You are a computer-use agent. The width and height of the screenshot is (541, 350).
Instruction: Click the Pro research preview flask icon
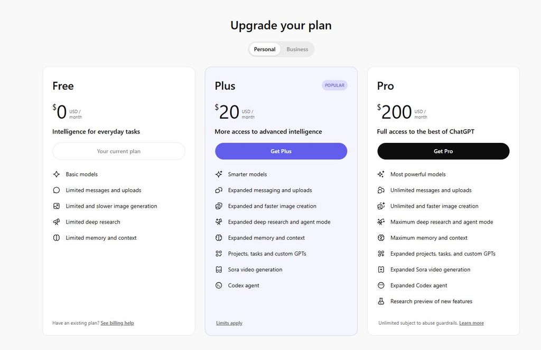click(x=381, y=302)
